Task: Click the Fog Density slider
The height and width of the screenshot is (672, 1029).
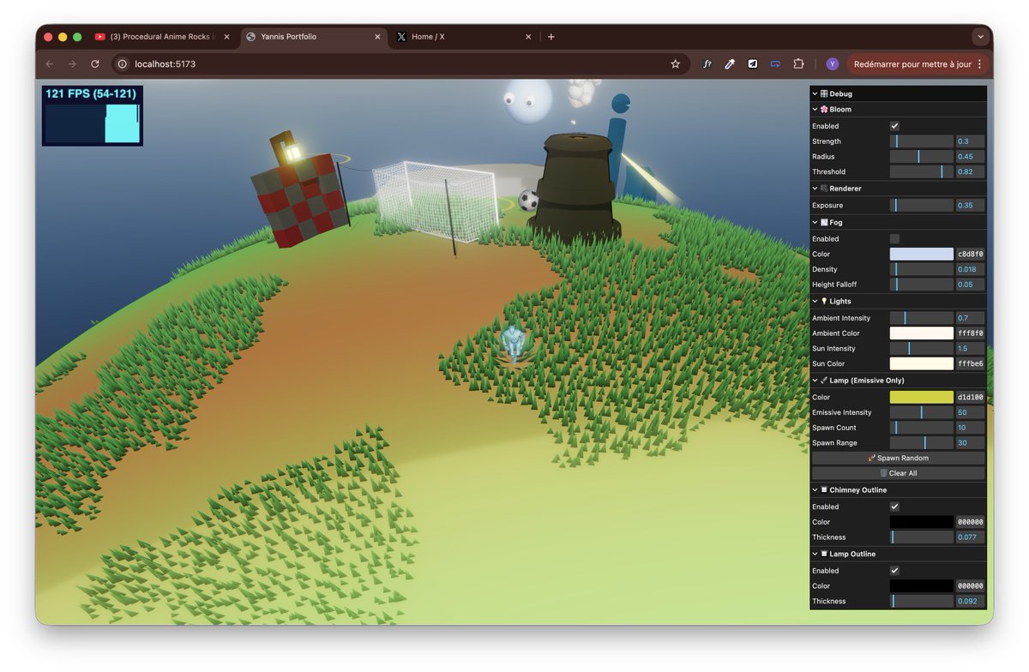Action: coord(922,269)
